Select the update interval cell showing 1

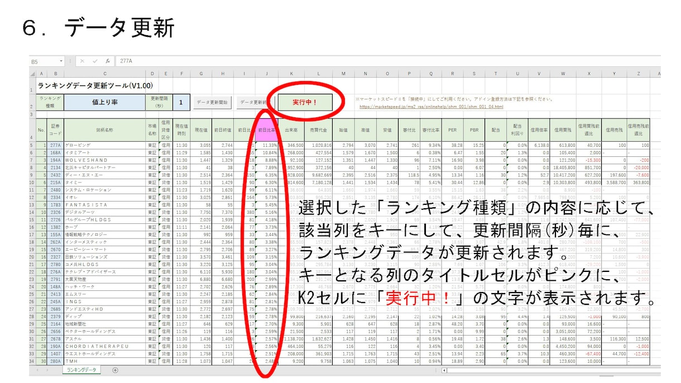[x=181, y=102]
